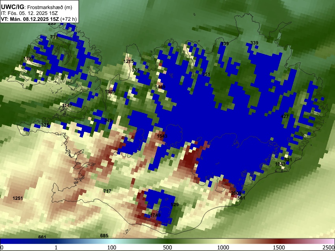Click the 1000 tick label on the color scale
Viewport: 335px width, 251px height.
pyautogui.click(x=223, y=247)
